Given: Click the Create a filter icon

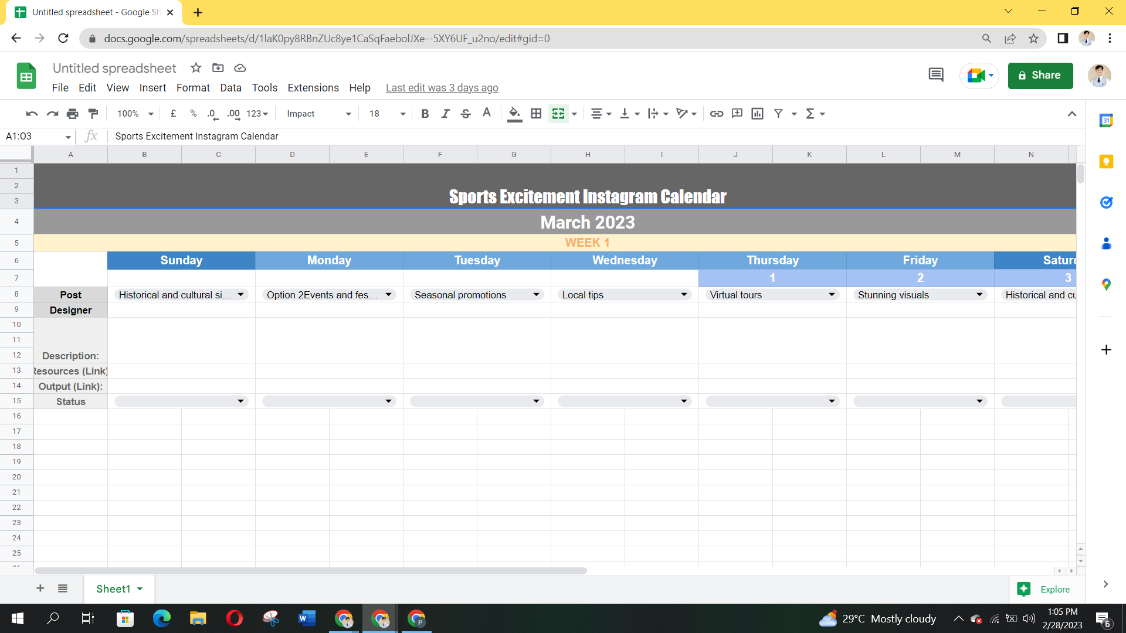Looking at the screenshot, I should pos(778,114).
